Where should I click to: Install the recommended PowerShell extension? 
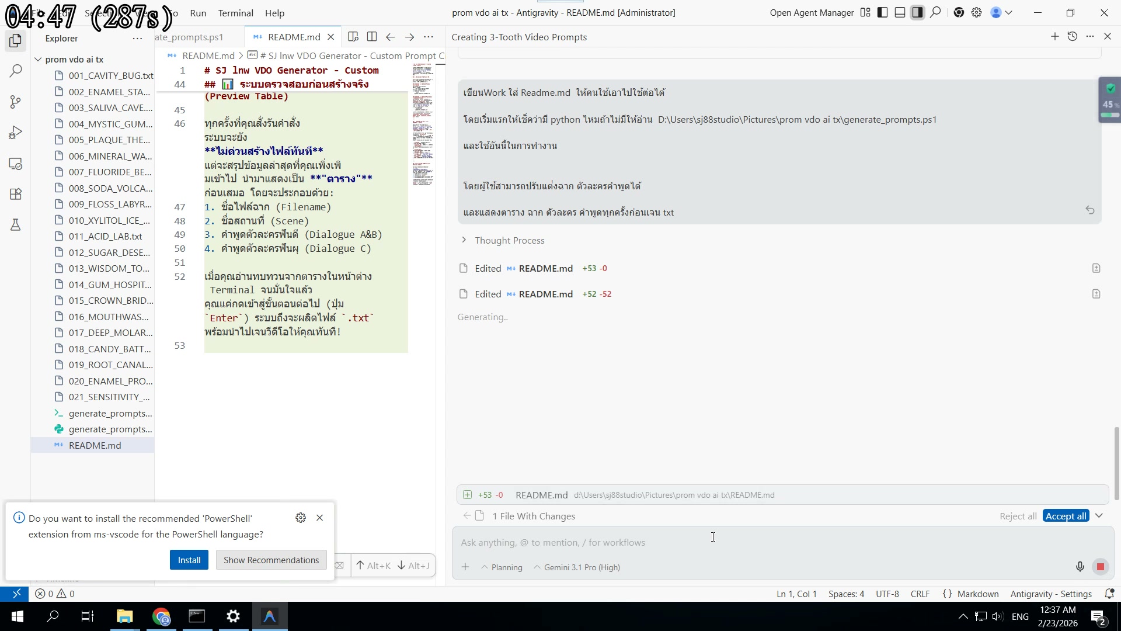[189, 560]
